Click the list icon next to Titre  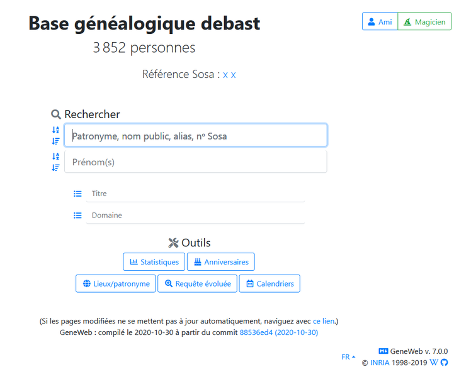(x=77, y=194)
